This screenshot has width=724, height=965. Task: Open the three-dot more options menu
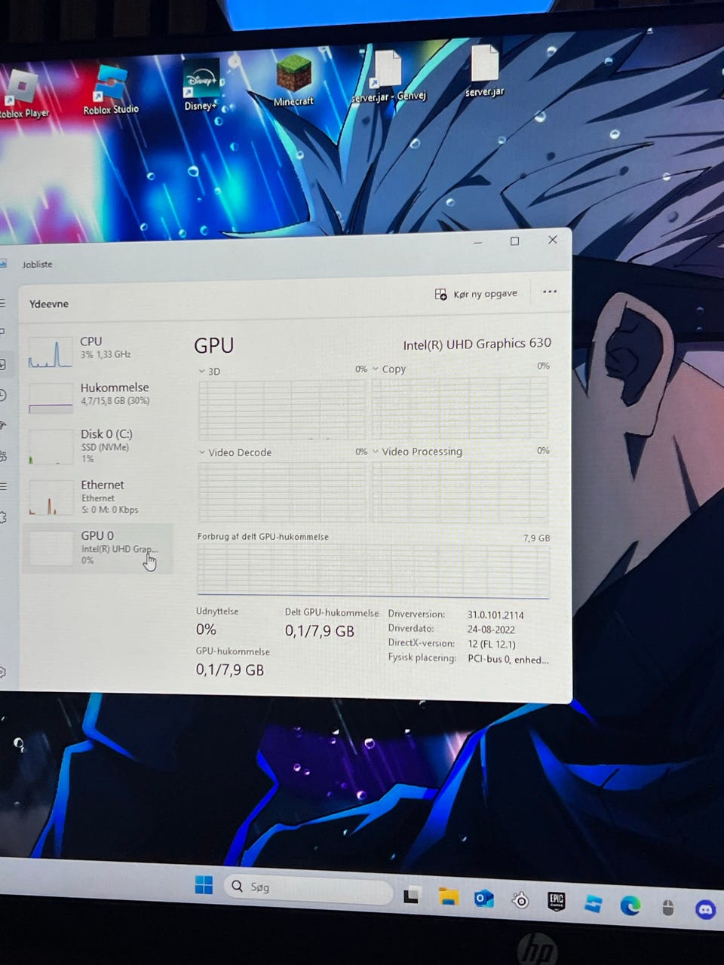click(550, 291)
